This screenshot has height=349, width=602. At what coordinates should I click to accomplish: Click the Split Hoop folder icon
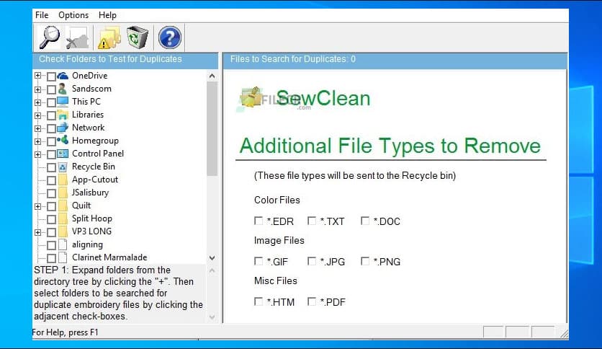[63, 218]
